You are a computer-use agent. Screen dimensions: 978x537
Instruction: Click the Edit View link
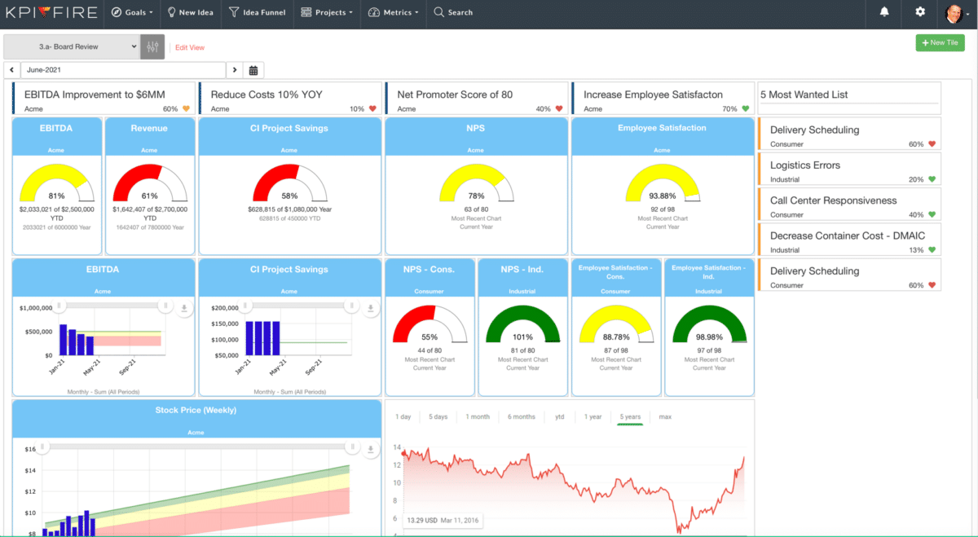pyautogui.click(x=189, y=47)
